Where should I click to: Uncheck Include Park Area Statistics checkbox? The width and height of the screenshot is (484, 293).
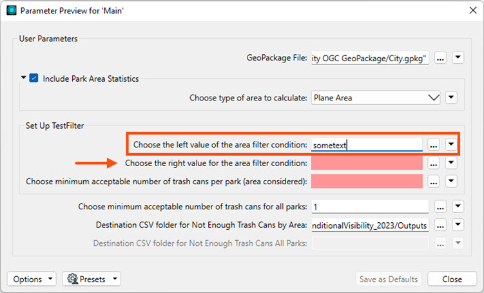34,78
